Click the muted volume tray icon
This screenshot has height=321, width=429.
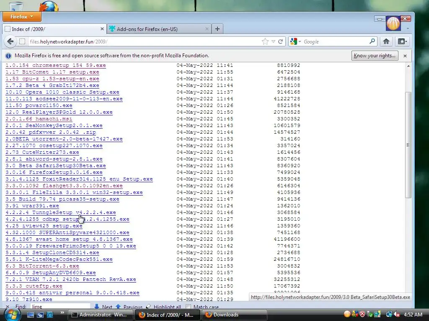click(x=396, y=315)
